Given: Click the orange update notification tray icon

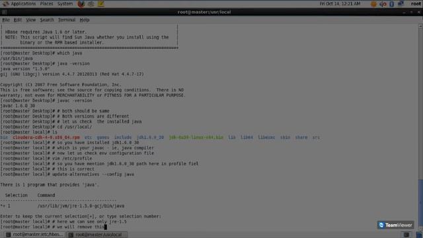Looking at the screenshot, I should 373,4.
